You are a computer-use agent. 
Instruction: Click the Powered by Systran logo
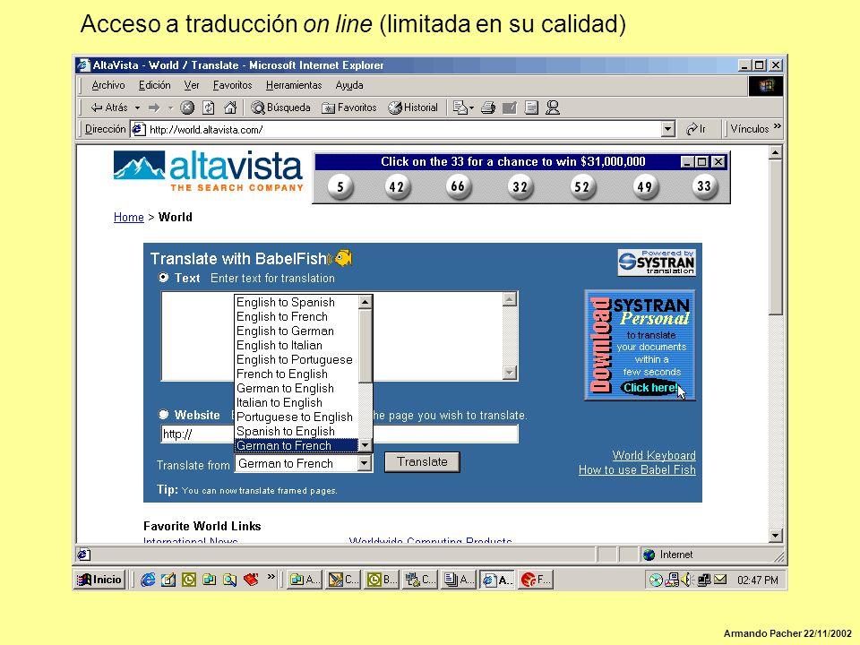click(x=656, y=262)
